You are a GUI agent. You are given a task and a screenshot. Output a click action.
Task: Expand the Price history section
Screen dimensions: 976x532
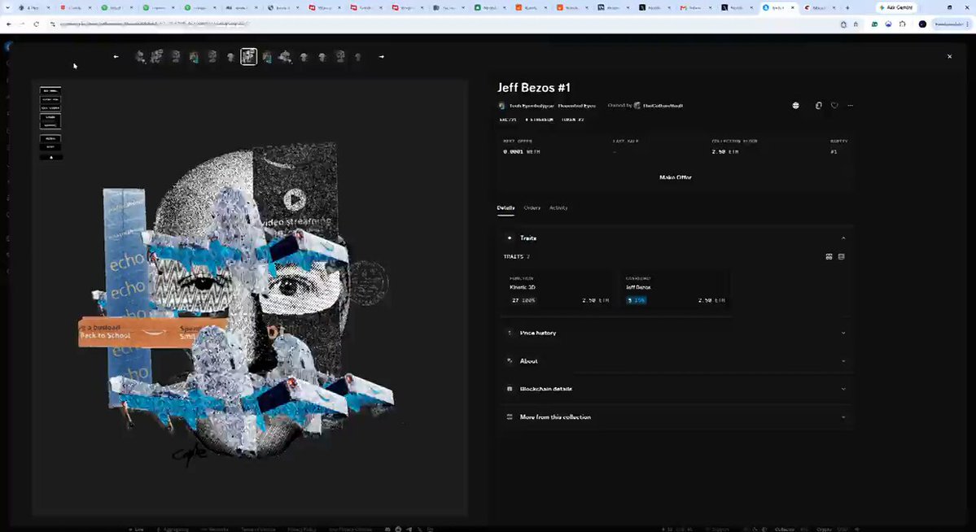[676, 333]
